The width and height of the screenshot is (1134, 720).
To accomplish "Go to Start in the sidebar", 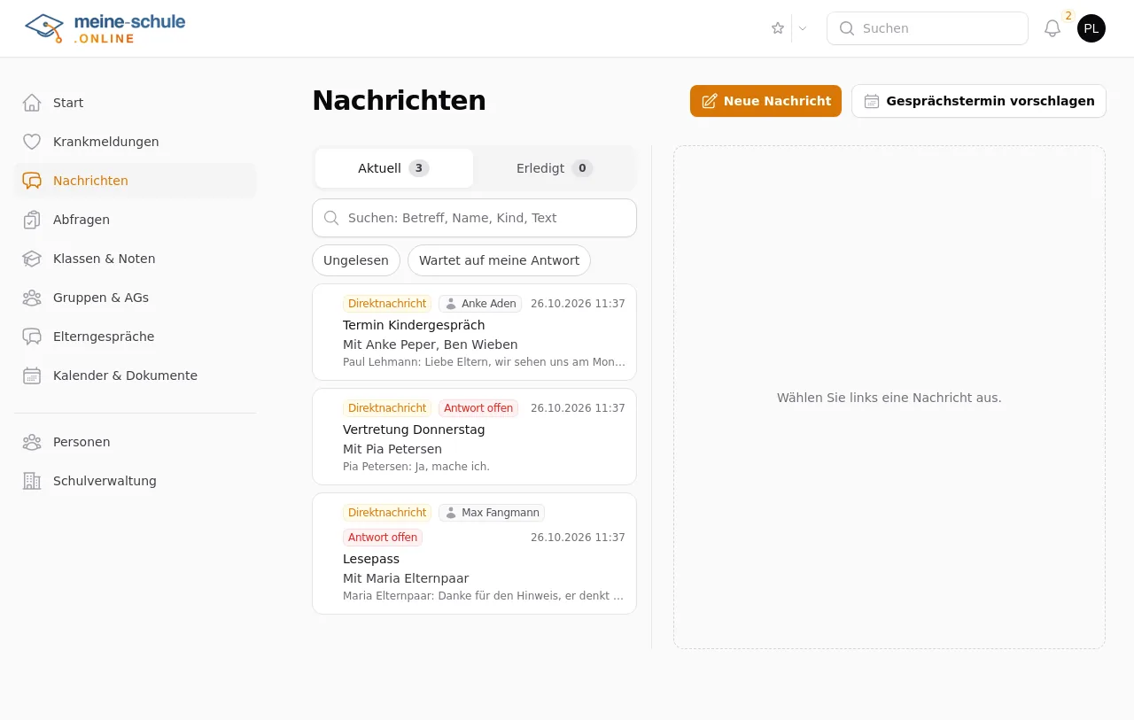I will [x=135, y=103].
